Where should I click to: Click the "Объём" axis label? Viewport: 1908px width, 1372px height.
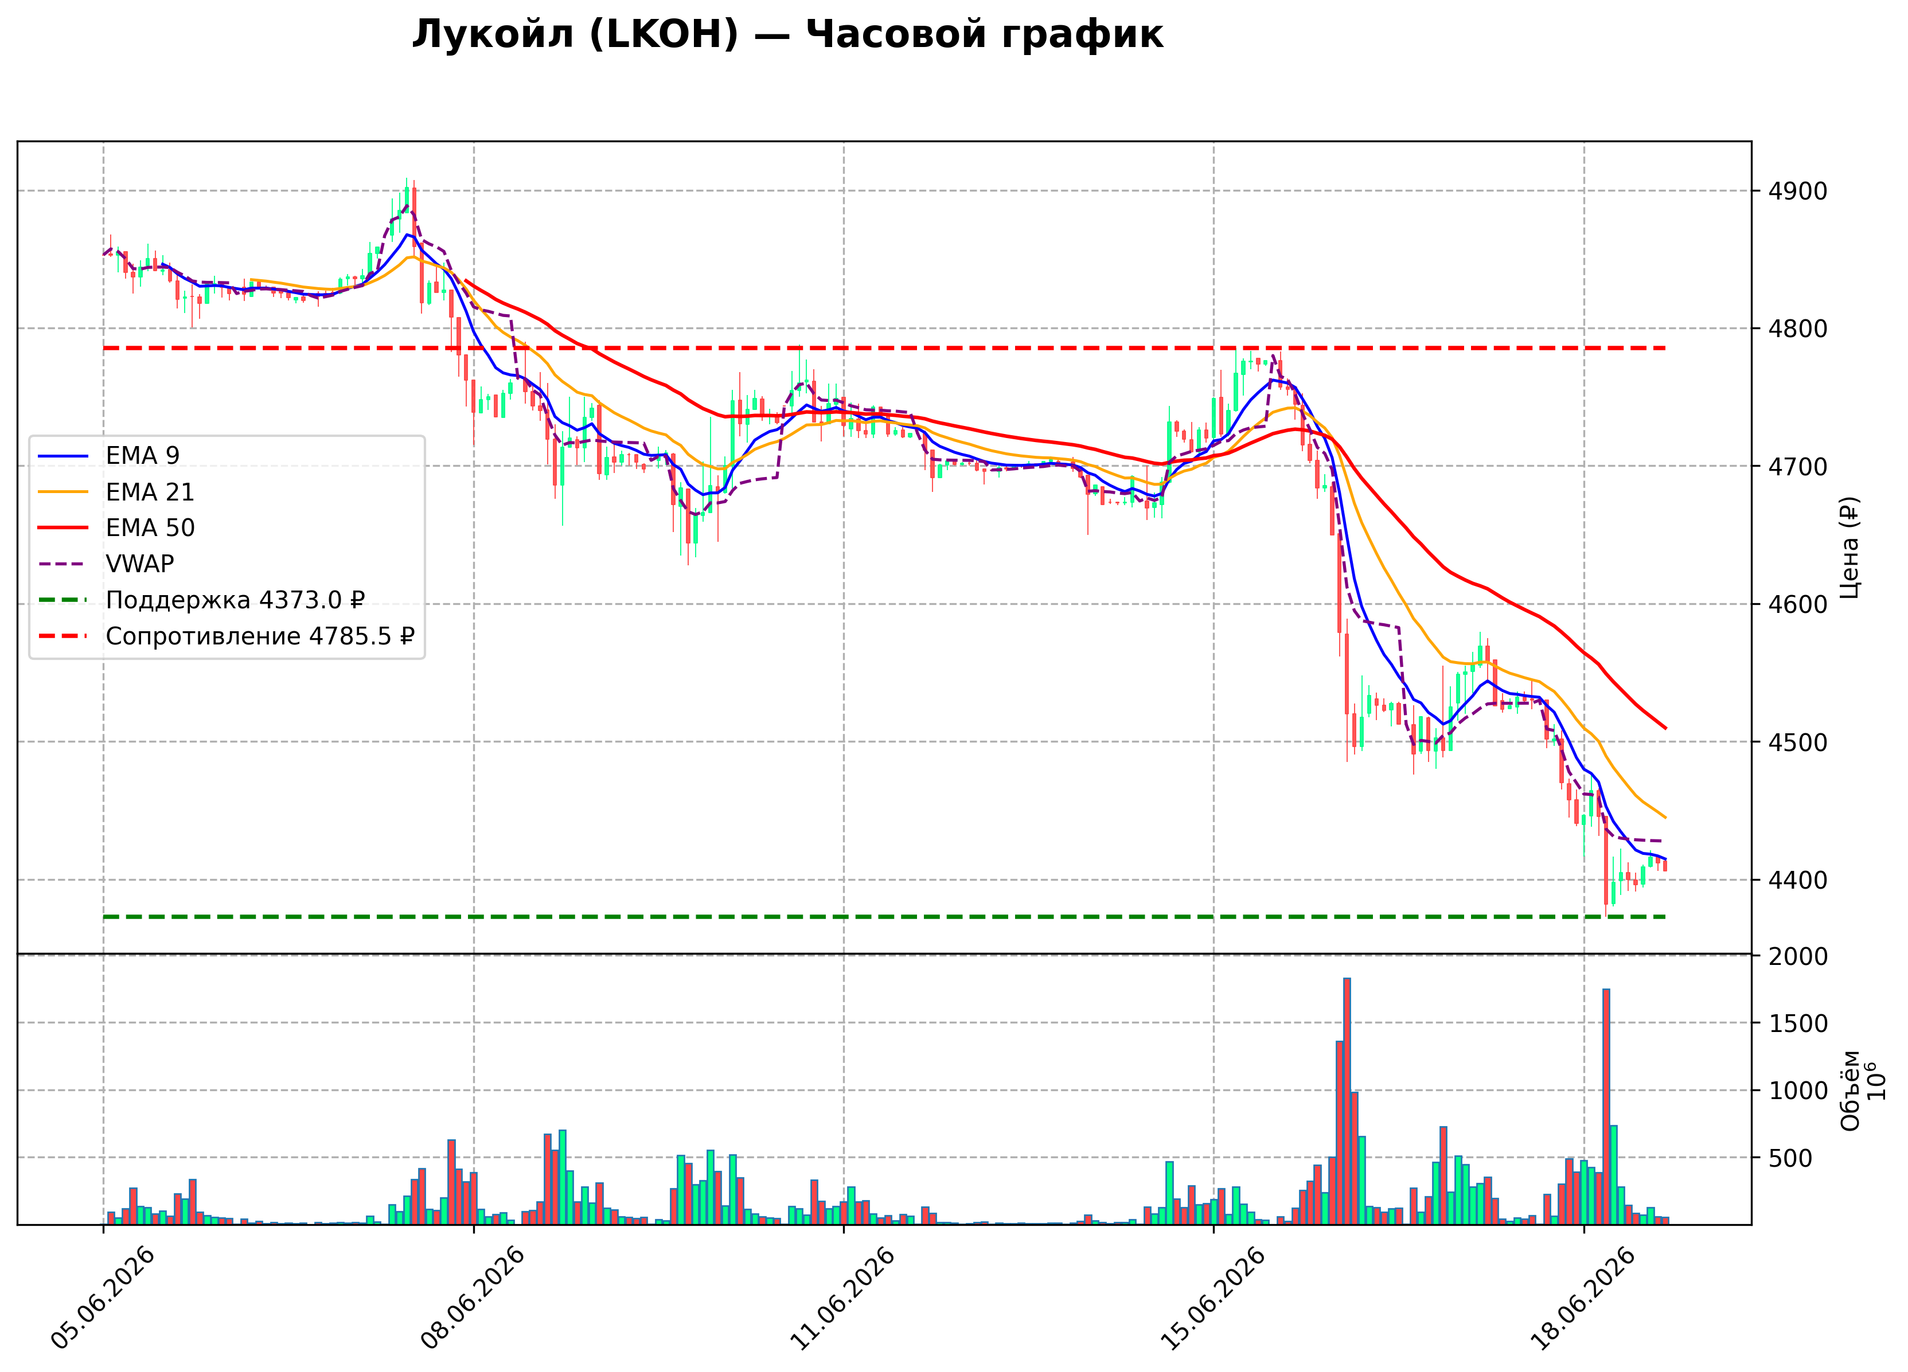pyautogui.click(x=1850, y=1090)
